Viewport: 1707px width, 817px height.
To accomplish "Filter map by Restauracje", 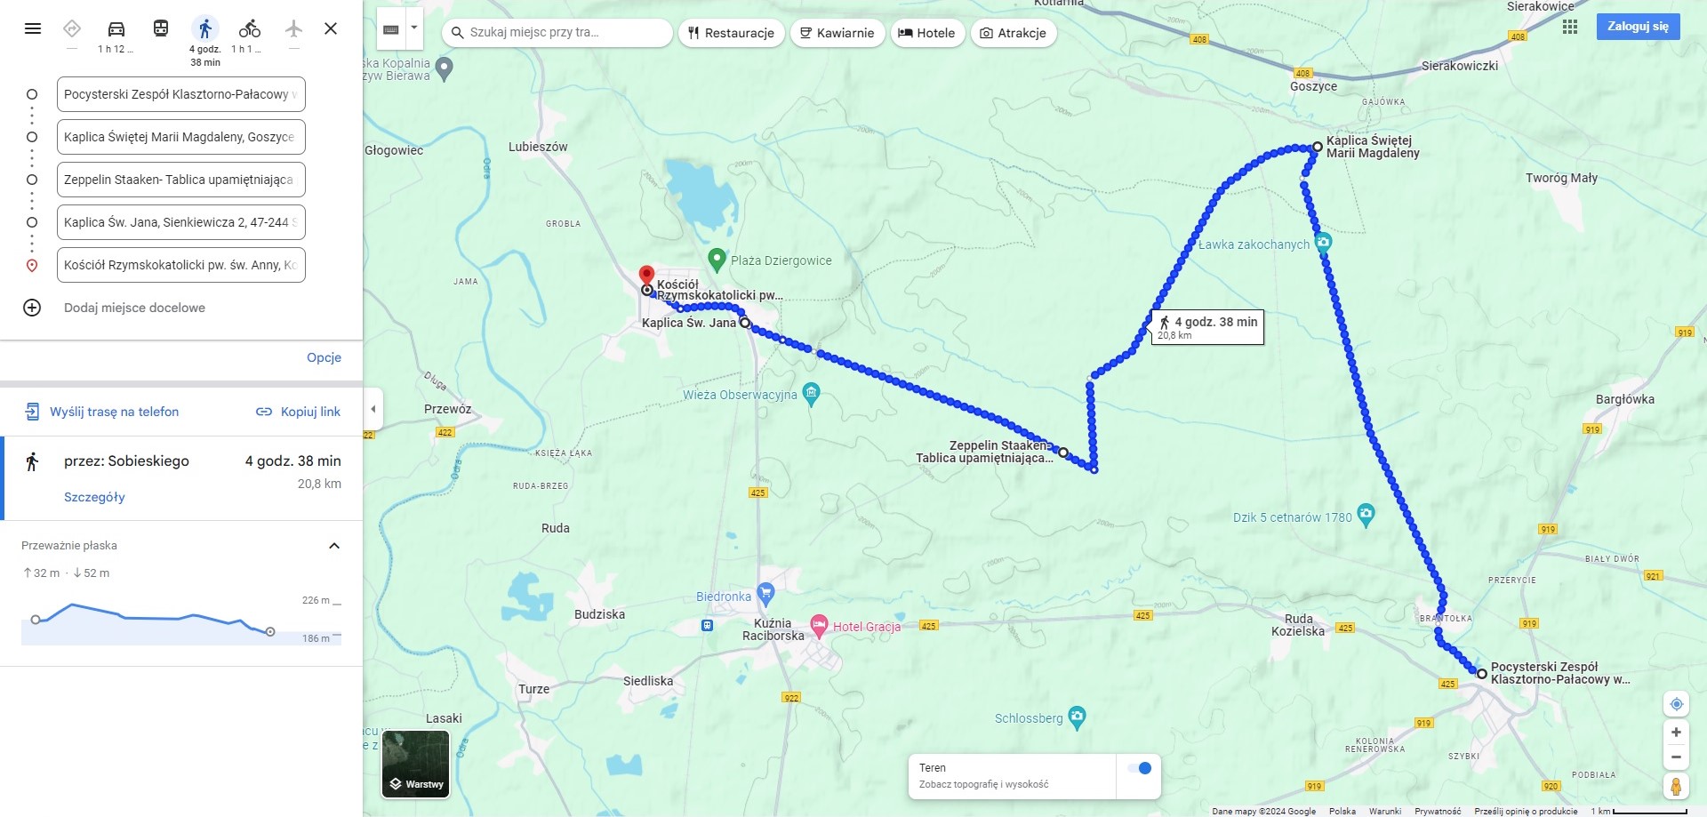I will (732, 33).
